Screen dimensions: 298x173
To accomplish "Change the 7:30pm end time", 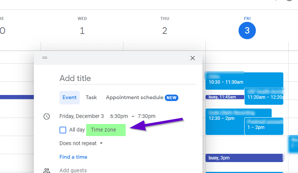I will [x=146, y=116].
